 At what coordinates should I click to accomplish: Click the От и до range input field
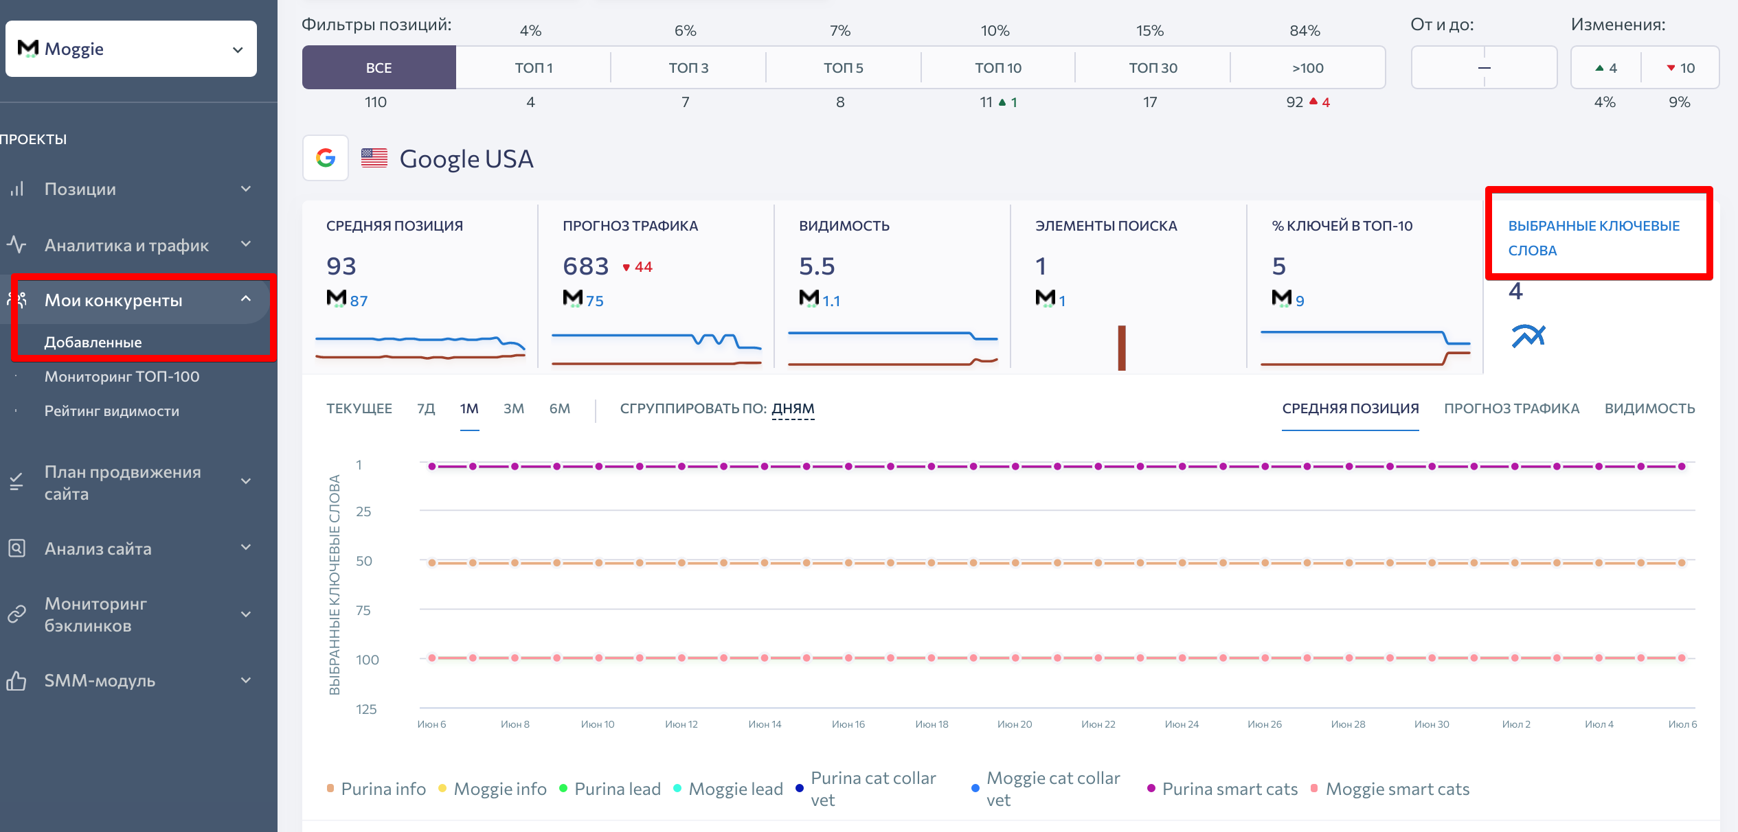(1484, 67)
